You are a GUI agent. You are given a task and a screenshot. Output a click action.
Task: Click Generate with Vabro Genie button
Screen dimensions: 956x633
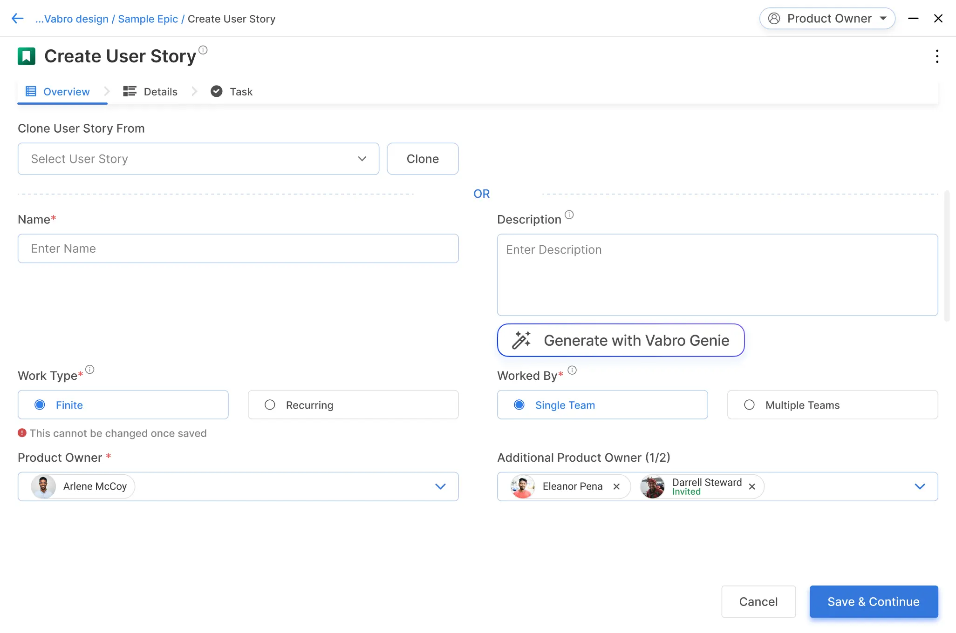click(621, 340)
